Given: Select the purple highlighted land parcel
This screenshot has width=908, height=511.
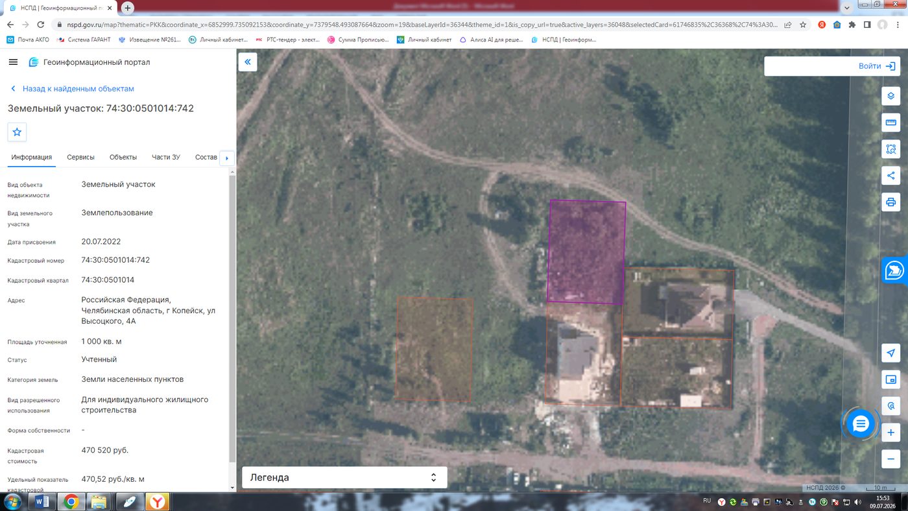Looking at the screenshot, I should pos(586,252).
